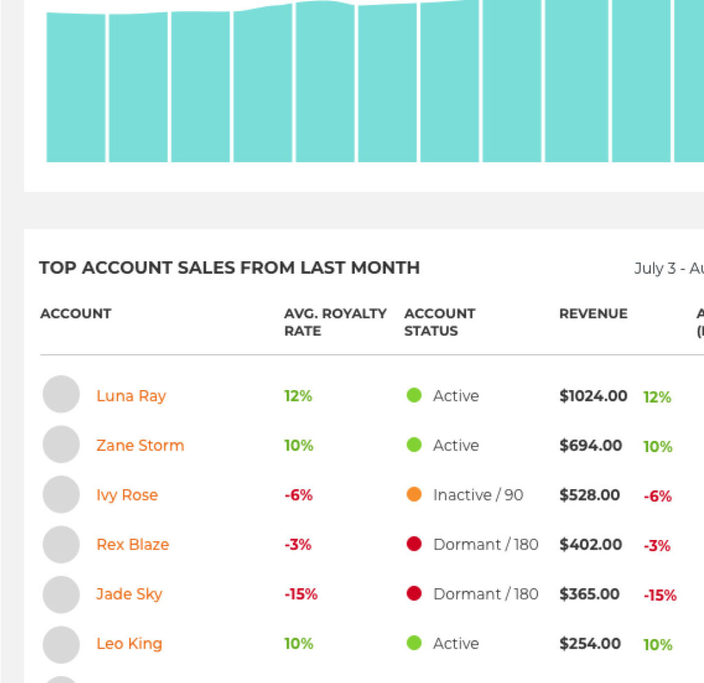Open Rex Blaze account link
This screenshot has height=683, width=704.
click(132, 545)
